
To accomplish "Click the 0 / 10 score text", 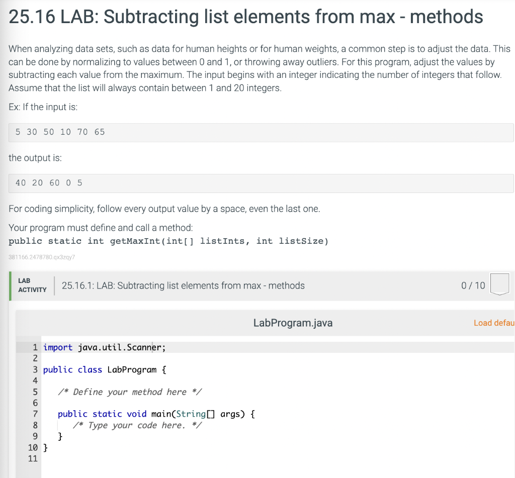I will [x=473, y=285].
